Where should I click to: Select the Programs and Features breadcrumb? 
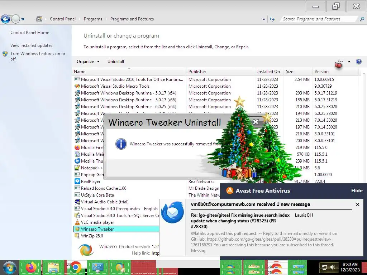132,19
